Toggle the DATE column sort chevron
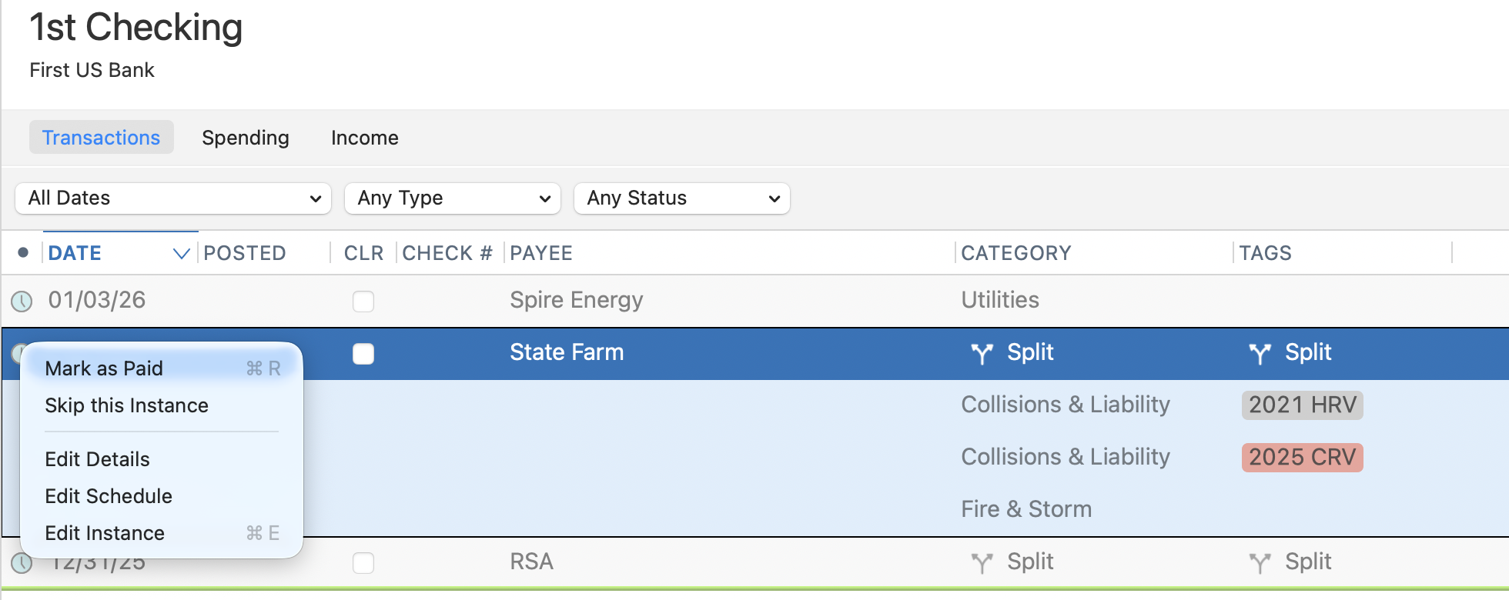This screenshot has width=1509, height=600. coord(181,253)
